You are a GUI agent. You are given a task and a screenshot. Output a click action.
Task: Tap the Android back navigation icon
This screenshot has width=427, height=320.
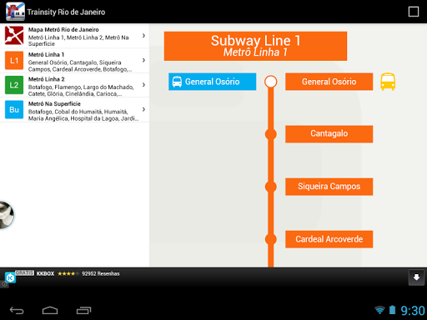point(17,310)
